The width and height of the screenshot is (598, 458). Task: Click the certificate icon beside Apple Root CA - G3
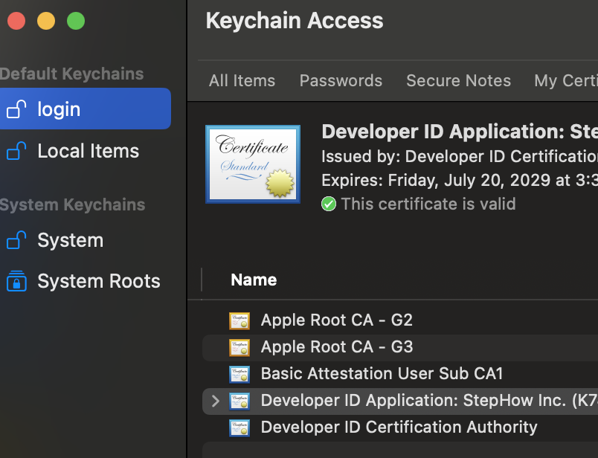click(239, 346)
